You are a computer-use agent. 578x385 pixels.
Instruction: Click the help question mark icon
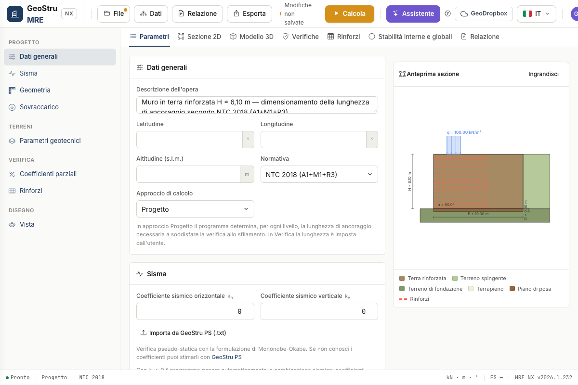[x=447, y=14]
